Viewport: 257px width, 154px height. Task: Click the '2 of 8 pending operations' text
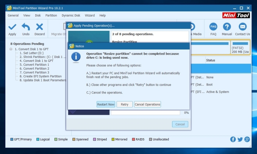(133, 34)
